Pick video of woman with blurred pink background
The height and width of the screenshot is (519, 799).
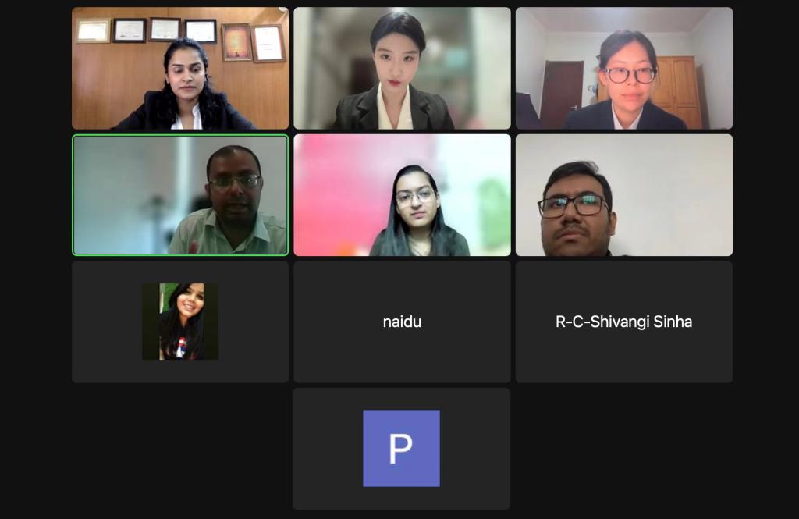(x=402, y=195)
